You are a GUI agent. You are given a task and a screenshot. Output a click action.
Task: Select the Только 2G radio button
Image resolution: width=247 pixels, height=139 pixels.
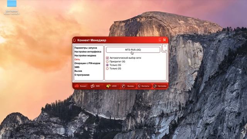point(107,69)
